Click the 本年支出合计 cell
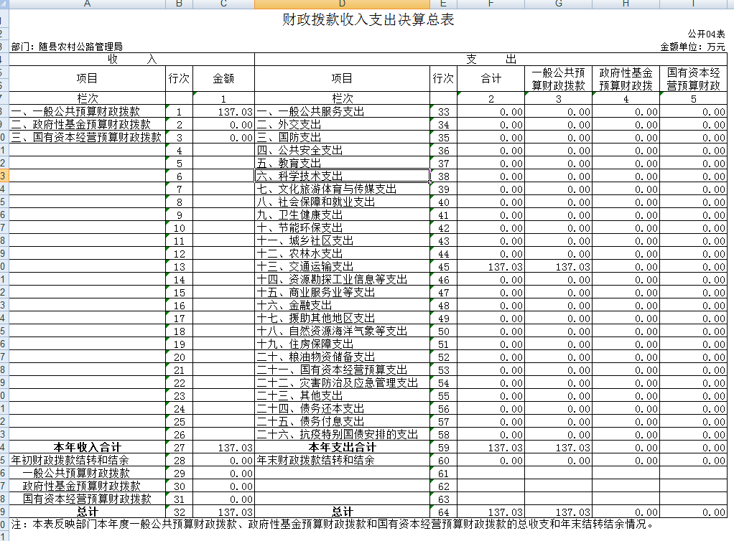 (x=342, y=447)
